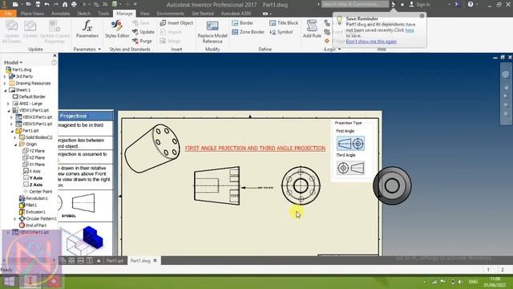
Task: Define a new Border
Action: pyautogui.click(x=242, y=23)
